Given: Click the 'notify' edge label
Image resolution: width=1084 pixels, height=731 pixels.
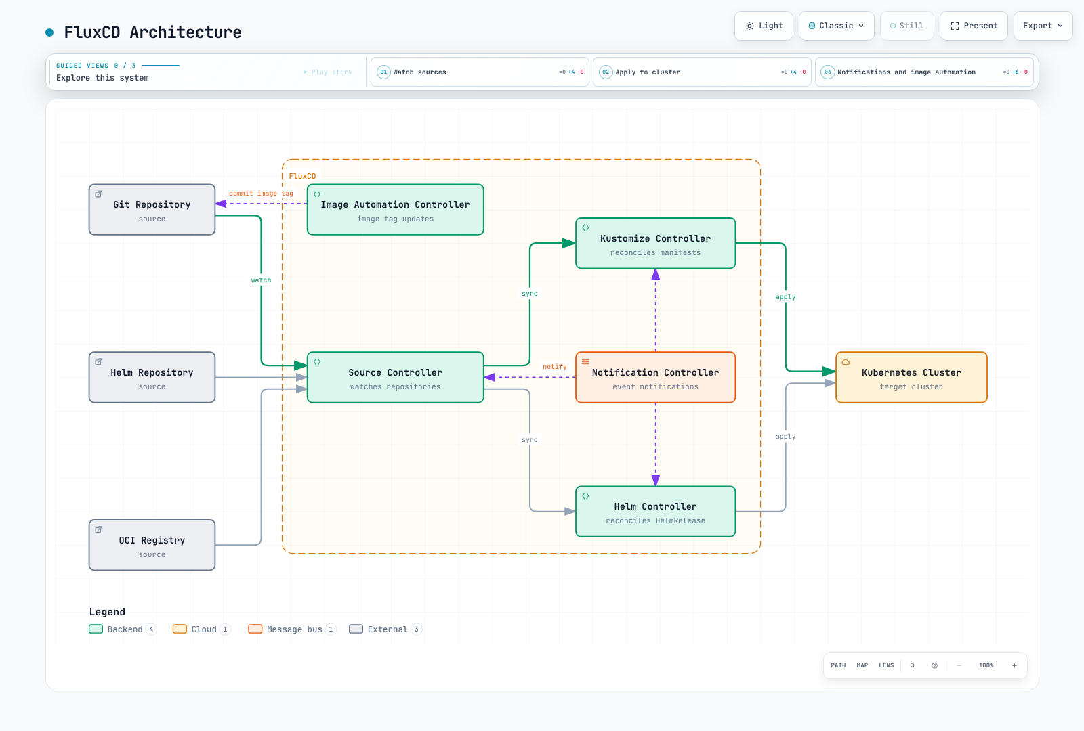Looking at the screenshot, I should (x=555, y=367).
